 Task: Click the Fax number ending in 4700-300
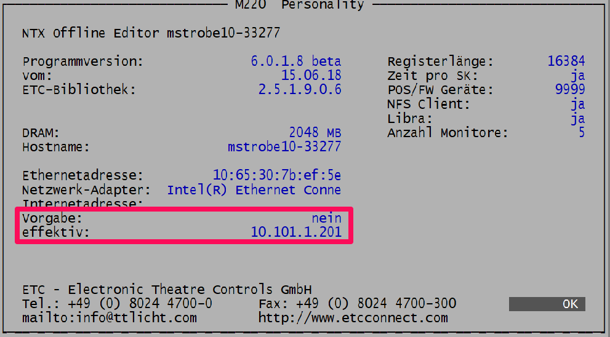click(376, 304)
